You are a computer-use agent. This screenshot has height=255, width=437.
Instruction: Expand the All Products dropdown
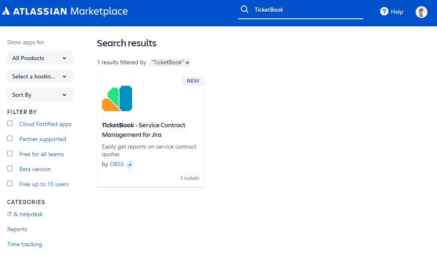(x=40, y=58)
